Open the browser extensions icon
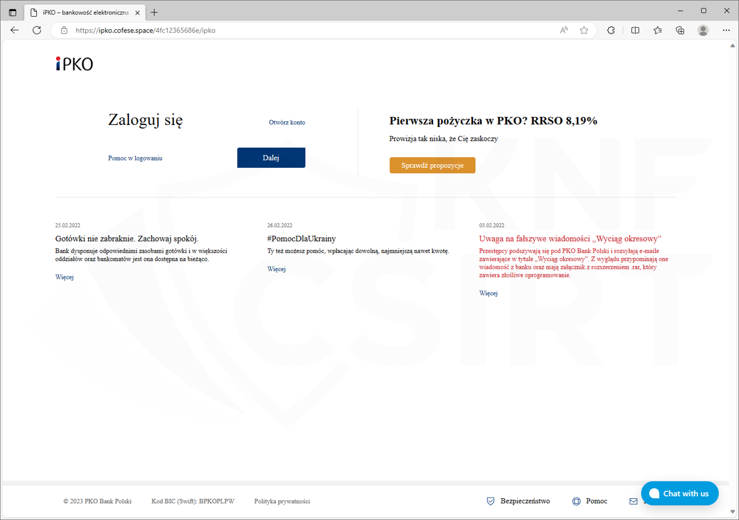The image size is (739, 520). tap(611, 30)
